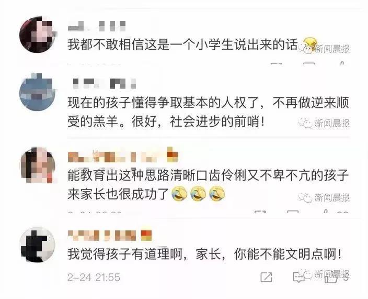The height and width of the screenshot is (299, 368).
Task: Open the first commenter's blurred username
Action: click(97, 26)
